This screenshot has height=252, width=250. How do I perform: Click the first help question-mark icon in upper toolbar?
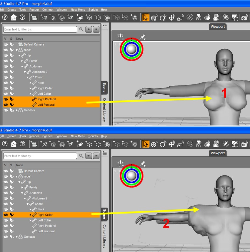pos(5,17)
